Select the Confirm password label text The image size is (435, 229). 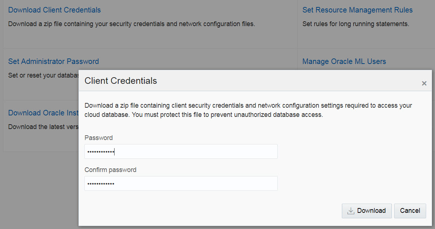110,170
